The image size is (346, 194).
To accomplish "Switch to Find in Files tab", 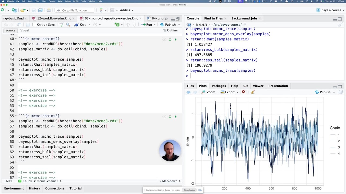I will [213, 18].
